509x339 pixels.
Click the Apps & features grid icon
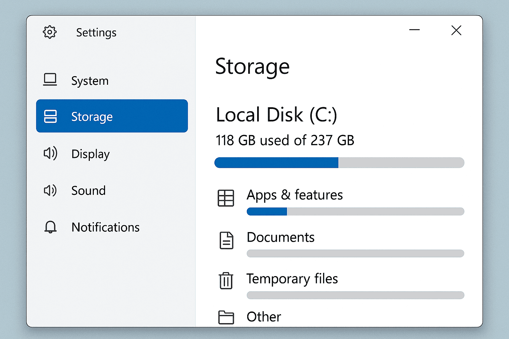pyautogui.click(x=226, y=198)
